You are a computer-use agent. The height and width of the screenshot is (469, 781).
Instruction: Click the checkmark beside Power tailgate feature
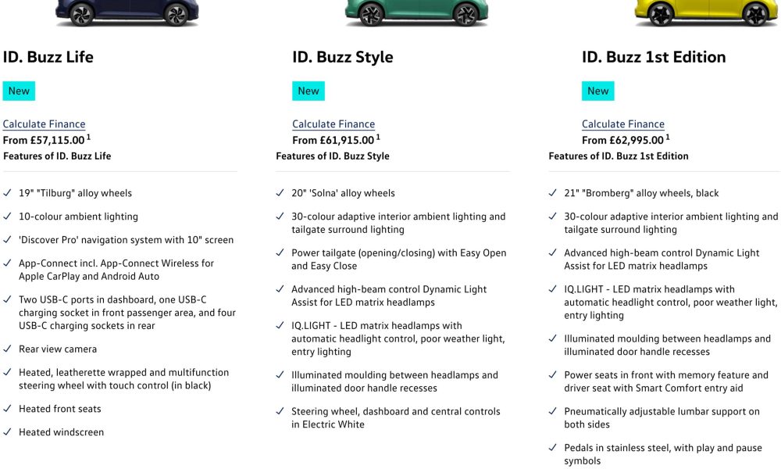point(280,252)
